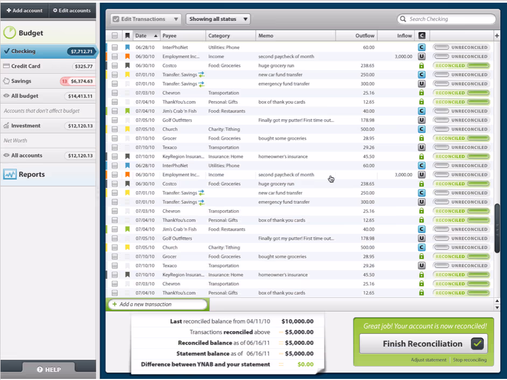Screen dimensions: 507x380
Task: Click the scroll down arrow below the list
Action: [x=497, y=307]
